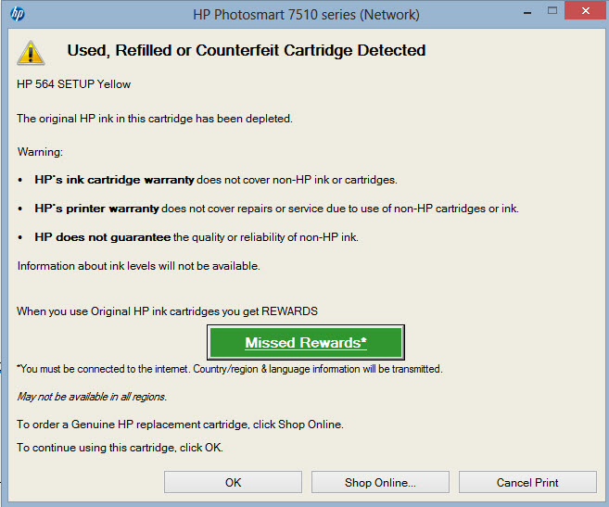Close the dialog with red X
Image resolution: width=609 pixels, height=507 pixels.
tap(585, 10)
